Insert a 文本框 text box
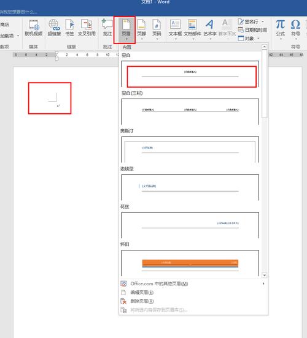 [175, 30]
